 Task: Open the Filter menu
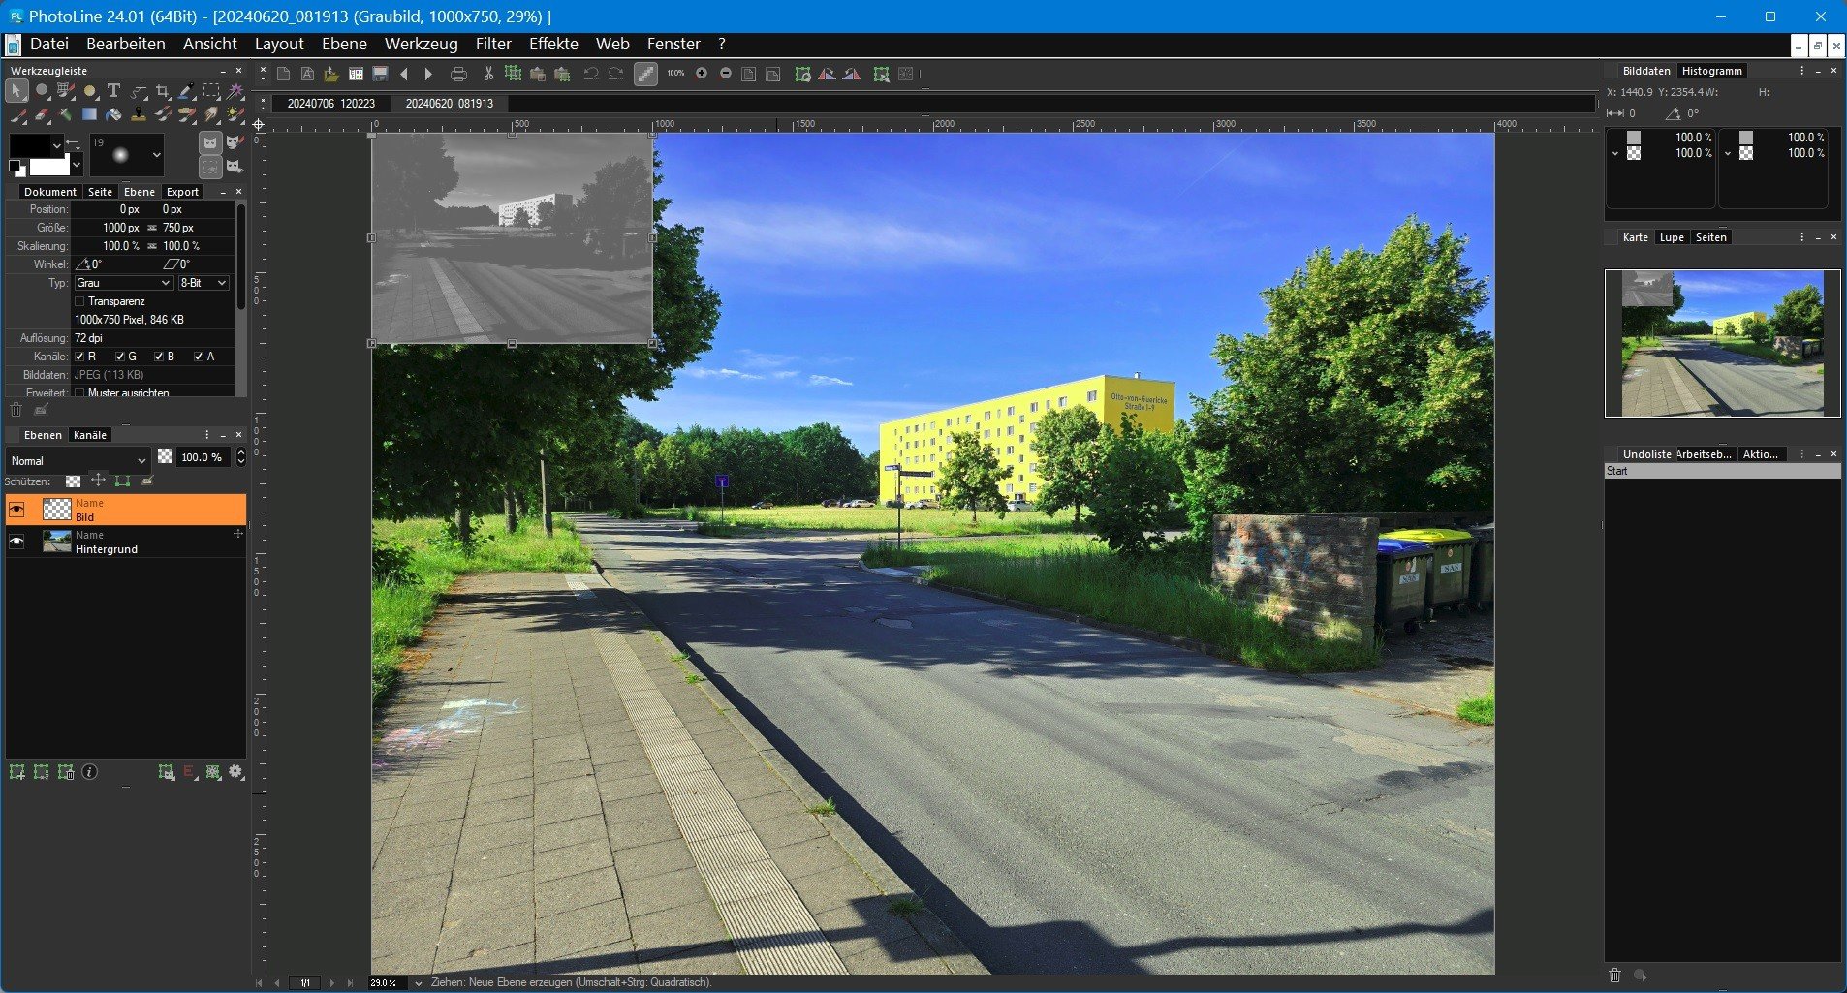(x=492, y=44)
